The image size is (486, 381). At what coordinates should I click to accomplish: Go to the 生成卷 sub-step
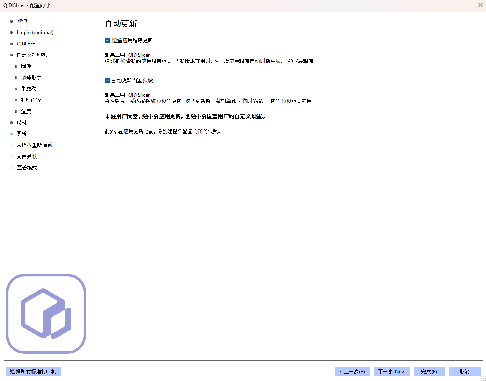28,89
